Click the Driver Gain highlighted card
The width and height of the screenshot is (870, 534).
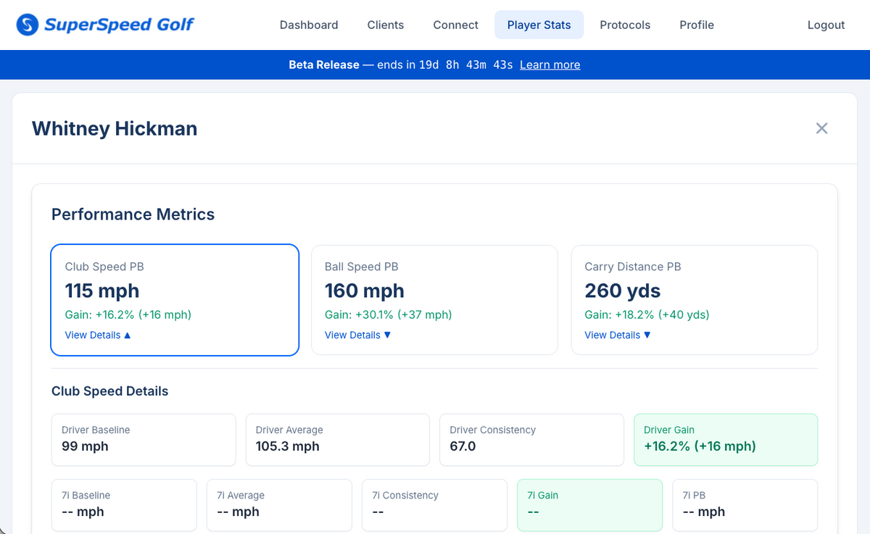click(x=725, y=439)
